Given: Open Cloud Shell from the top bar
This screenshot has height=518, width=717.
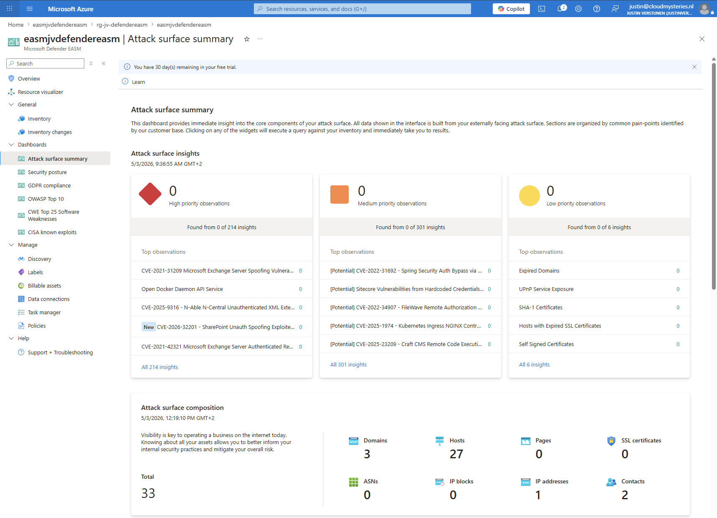Looking at the screenshot, I should [542, 9].
